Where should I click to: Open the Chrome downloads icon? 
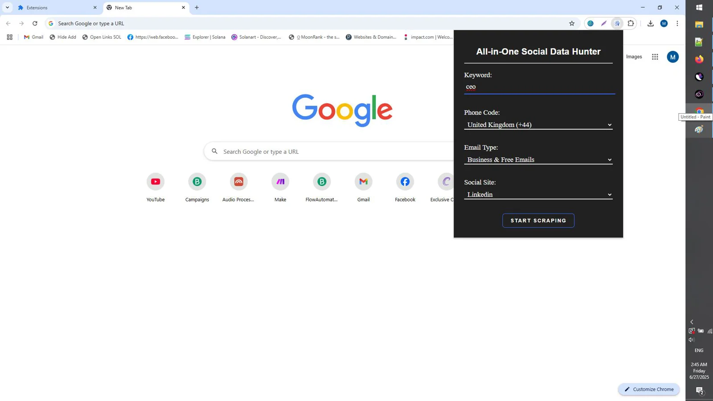pos(651,23)
